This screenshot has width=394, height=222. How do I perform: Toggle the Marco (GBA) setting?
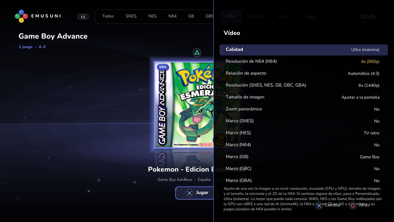tap(304, 181)
